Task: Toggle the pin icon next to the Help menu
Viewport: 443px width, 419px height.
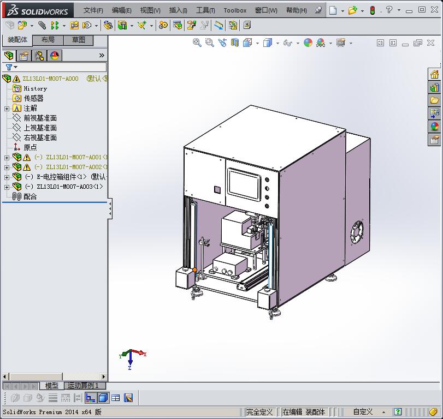Action: pos(318,10)
